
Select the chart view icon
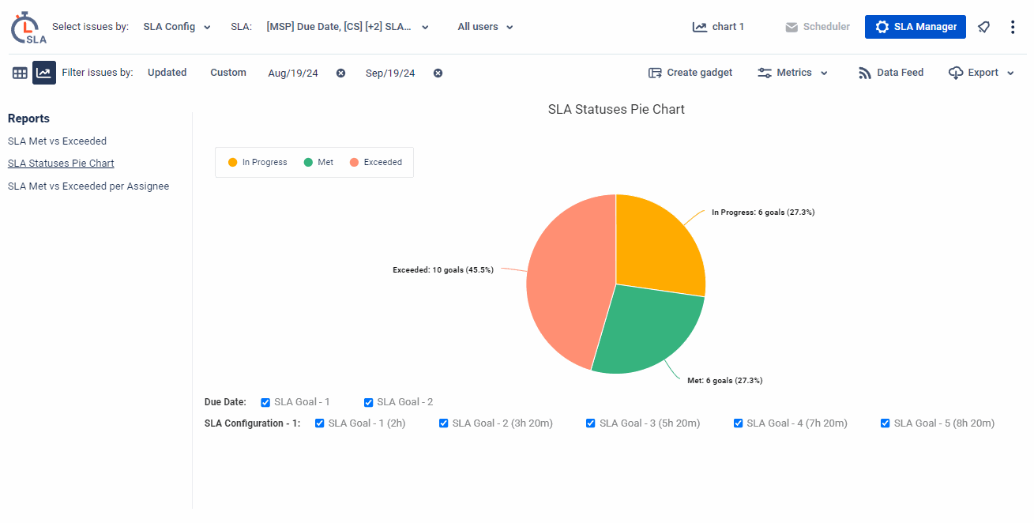[43, 72]
